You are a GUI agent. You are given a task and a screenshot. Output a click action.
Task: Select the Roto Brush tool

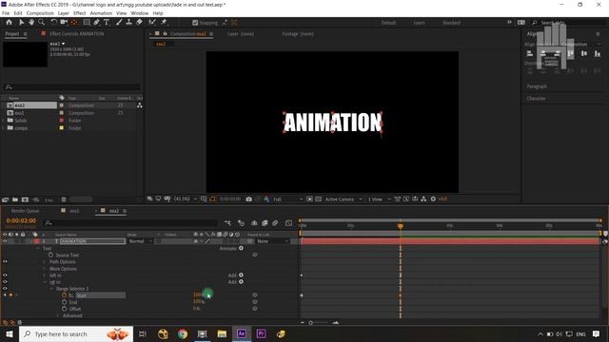[x=152, y=23]
